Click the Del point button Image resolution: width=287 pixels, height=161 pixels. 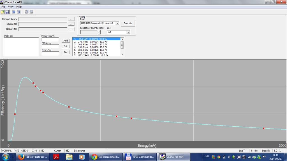66,52
